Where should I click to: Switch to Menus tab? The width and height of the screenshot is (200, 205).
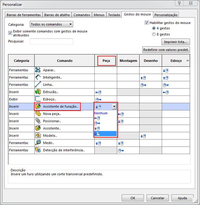point(99,15)
